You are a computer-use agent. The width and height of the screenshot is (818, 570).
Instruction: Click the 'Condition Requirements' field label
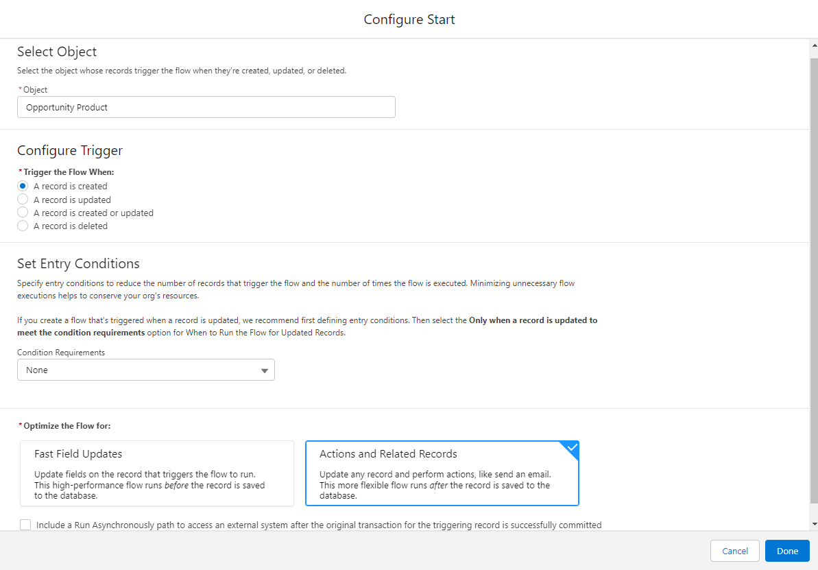61,353
